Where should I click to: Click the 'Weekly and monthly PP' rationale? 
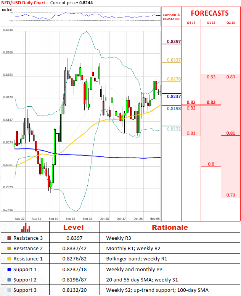coord(134,269)
